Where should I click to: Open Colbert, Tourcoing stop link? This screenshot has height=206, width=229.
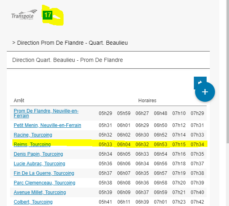pyautogui.click(x=33, y=202)
